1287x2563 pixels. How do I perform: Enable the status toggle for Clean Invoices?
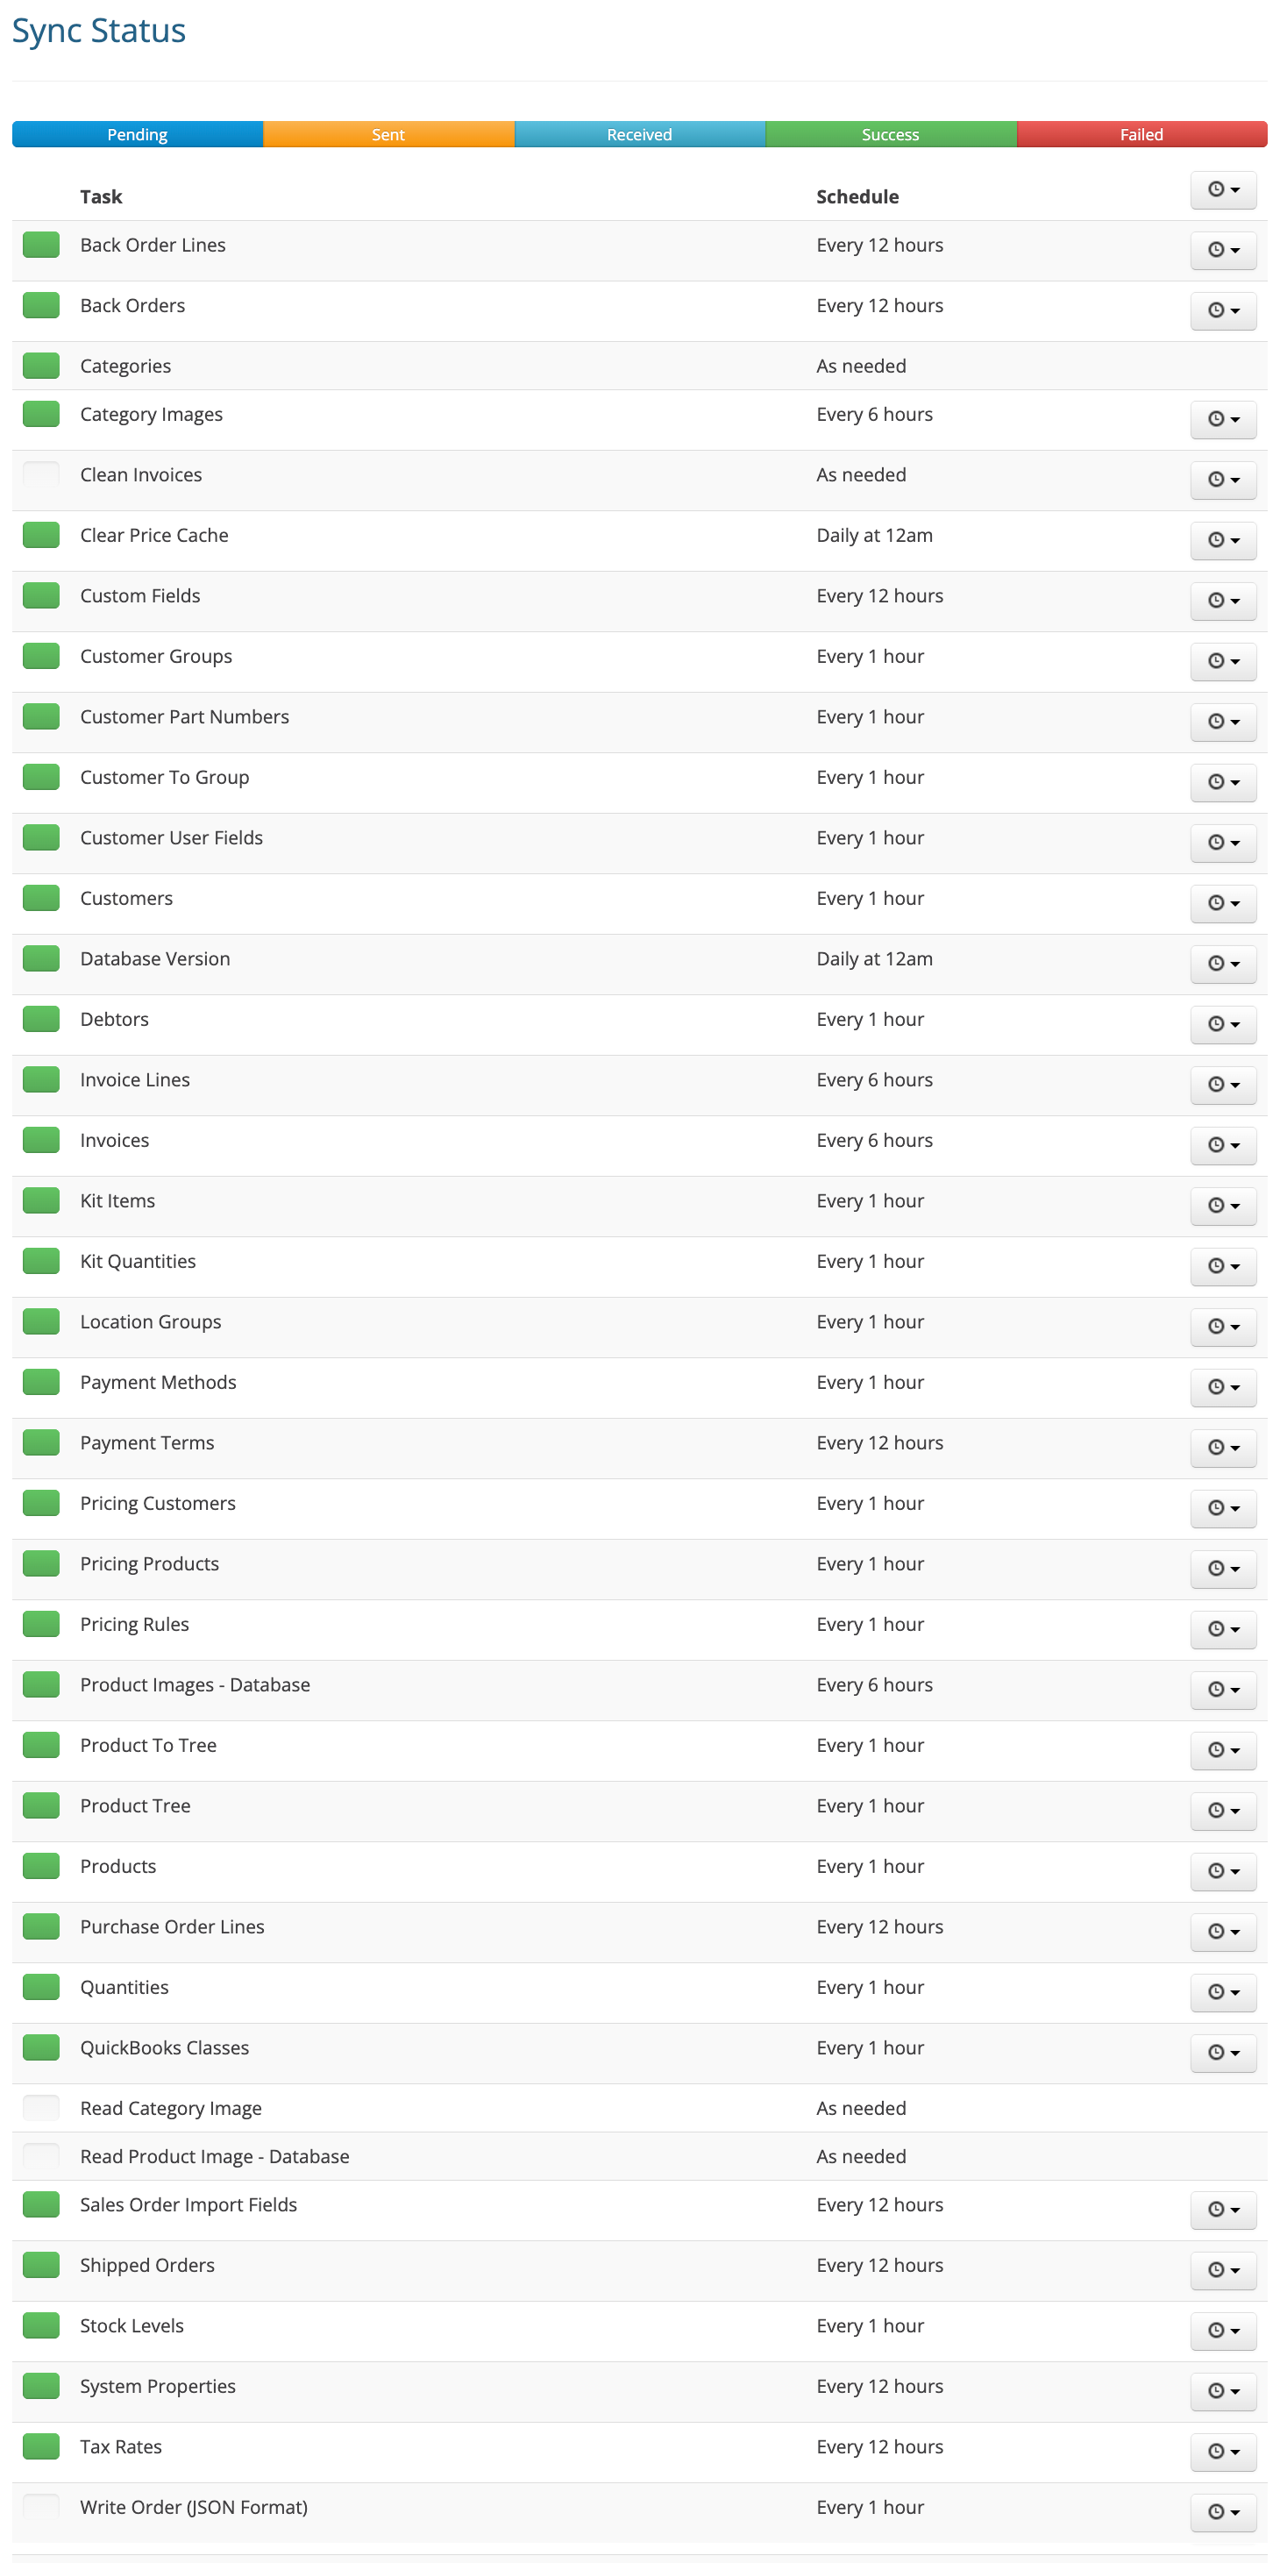pyautogui.click(x=39, y=474)
